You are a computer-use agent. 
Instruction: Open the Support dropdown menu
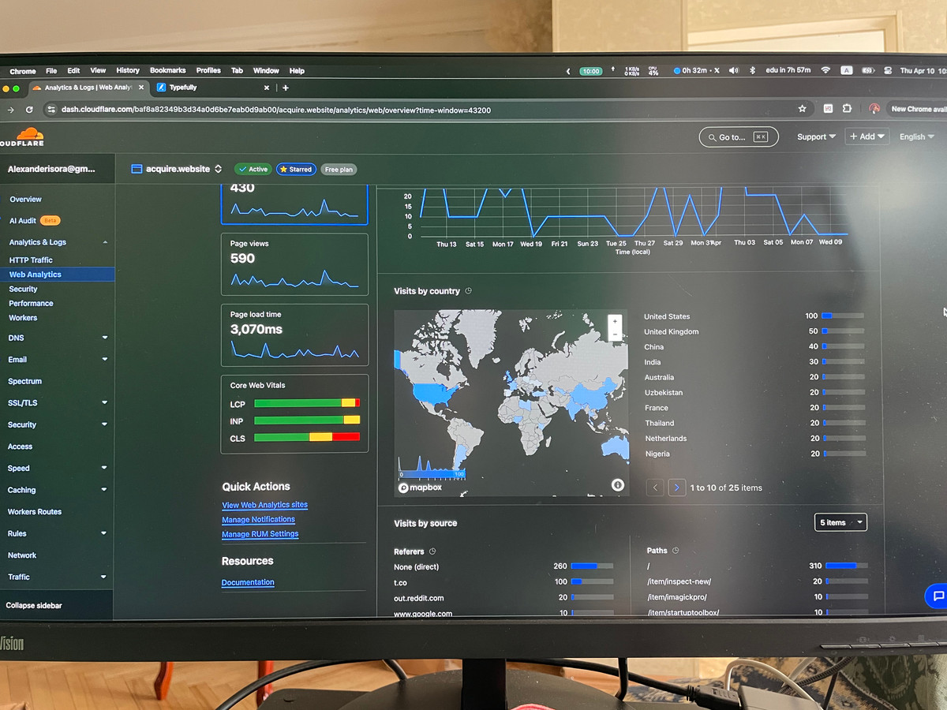(x=816, y=136)
